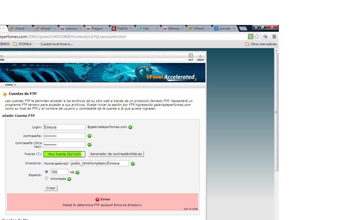Click scrollbar up arrow

[276, 51]
